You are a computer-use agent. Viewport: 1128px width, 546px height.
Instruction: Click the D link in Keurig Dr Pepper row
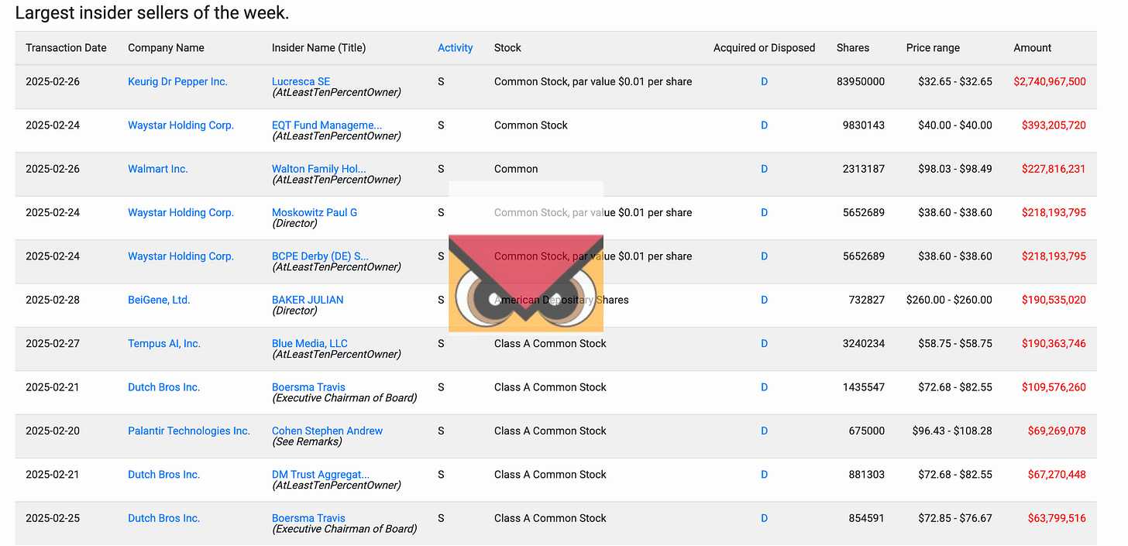coord(764,81)
